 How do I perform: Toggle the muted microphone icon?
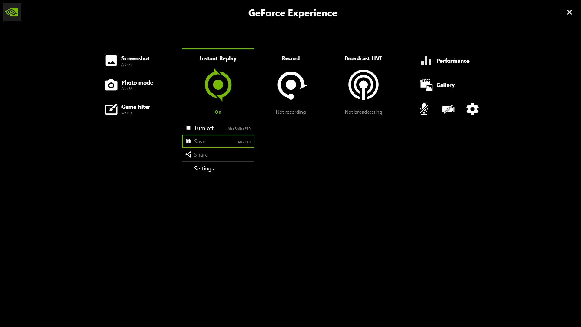click(424, 109)
